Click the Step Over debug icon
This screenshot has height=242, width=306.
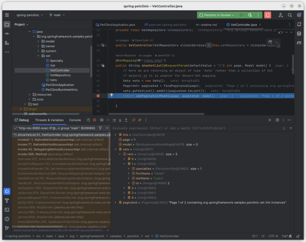tap(114, 120)
